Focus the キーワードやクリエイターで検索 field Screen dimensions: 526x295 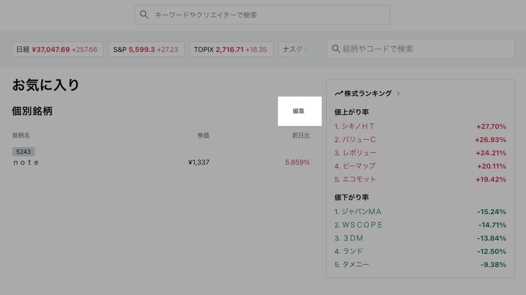262,15
